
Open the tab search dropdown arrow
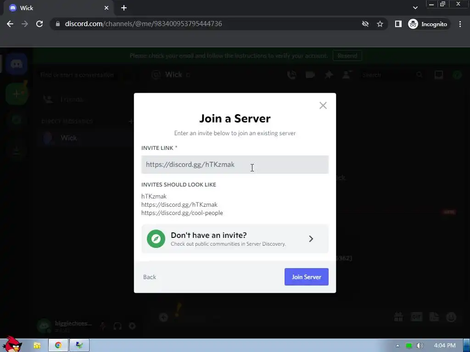pyautogui.click(x=415, y=8)
